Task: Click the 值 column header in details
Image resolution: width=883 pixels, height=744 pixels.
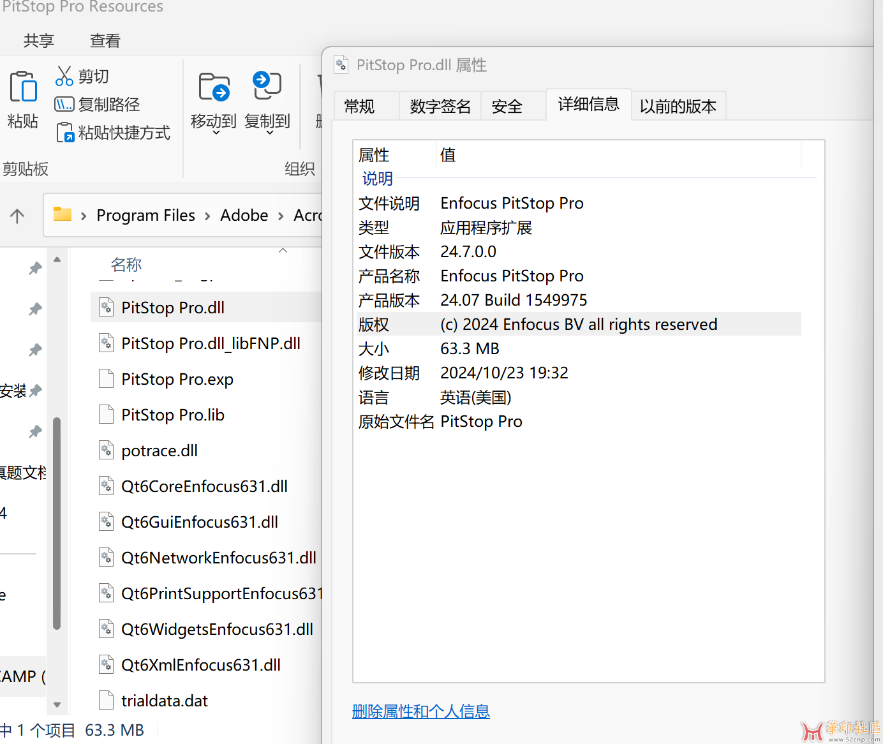Action: [448, 155]
